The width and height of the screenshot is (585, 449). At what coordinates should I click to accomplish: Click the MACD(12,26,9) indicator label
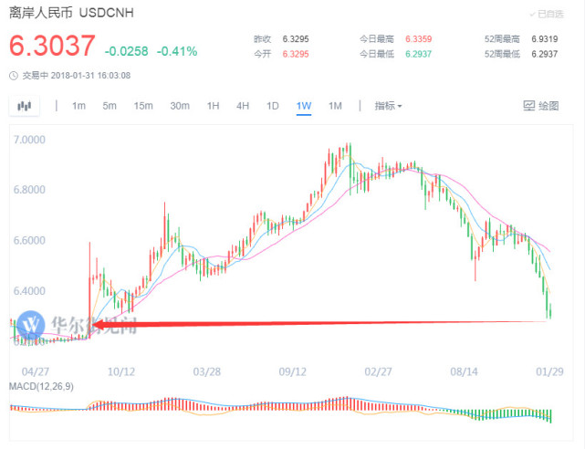pyautogui.click(x=41, y=386)
